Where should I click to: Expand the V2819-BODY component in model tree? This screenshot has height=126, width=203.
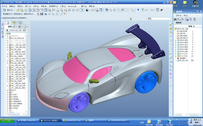(x=175, y=40)
